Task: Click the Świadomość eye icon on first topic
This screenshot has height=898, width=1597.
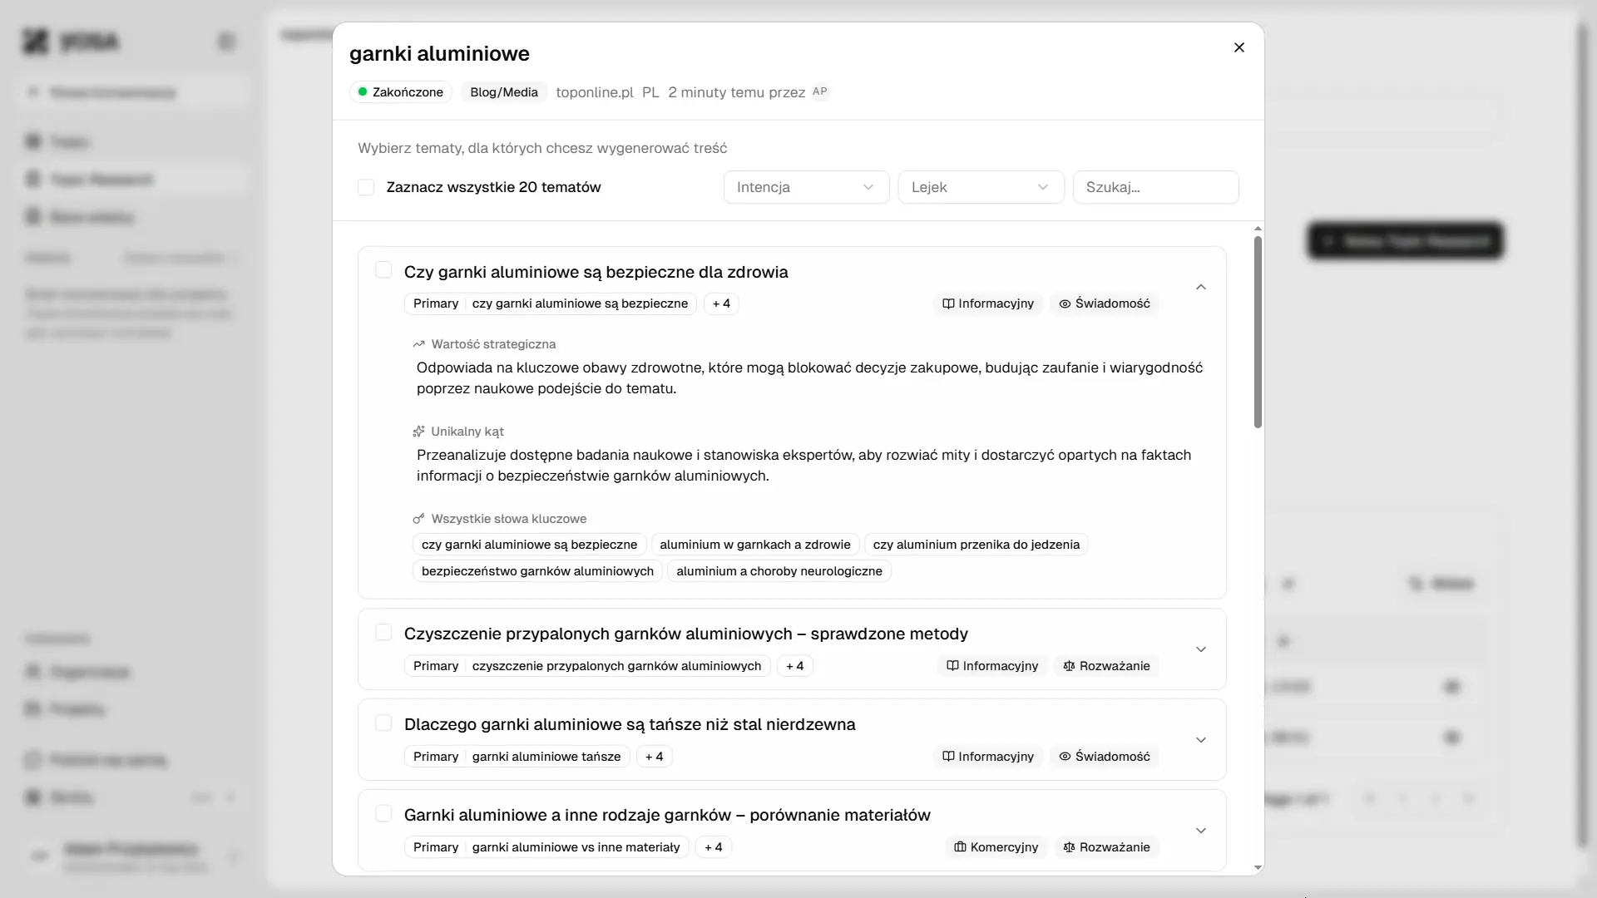Action: [1065, 303]
